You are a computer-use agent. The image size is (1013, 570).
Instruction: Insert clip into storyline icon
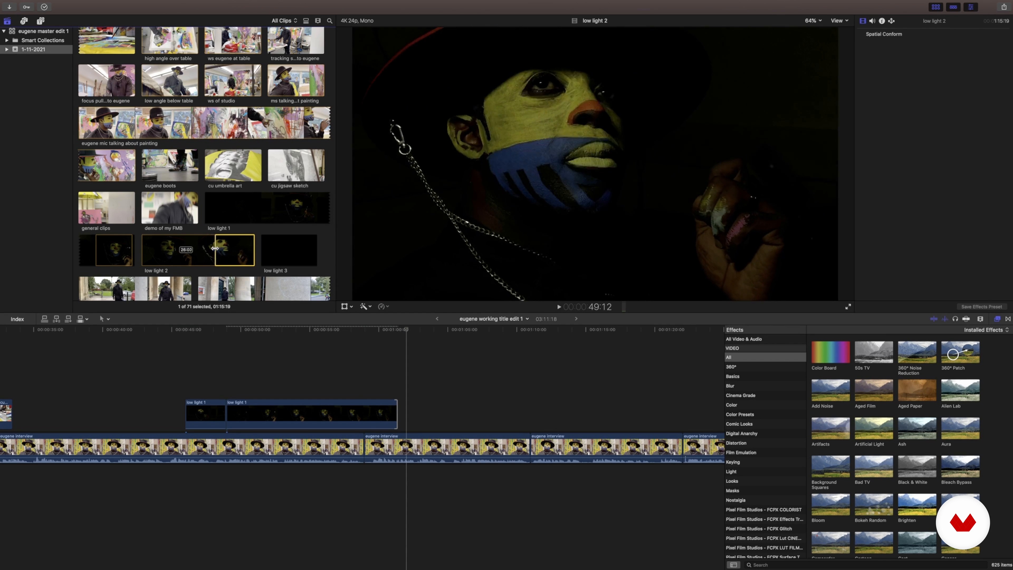click(x=56, y=319)
